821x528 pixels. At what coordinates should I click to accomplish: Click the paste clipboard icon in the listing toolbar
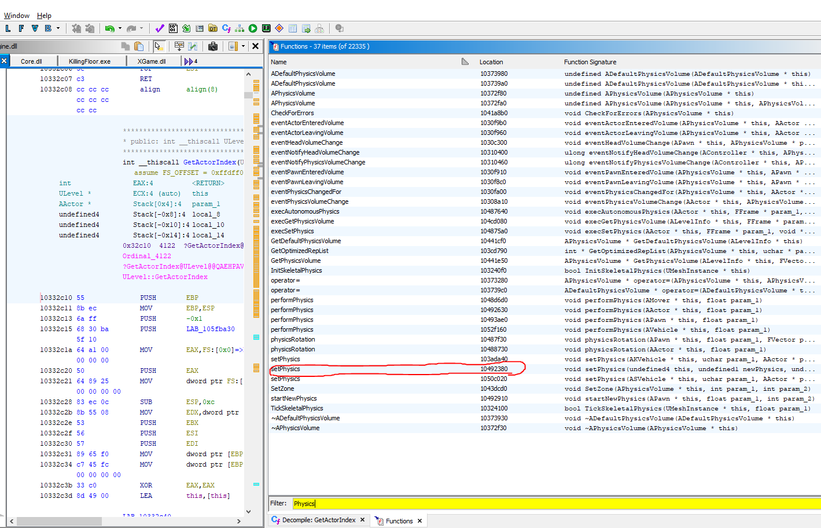tap(139, 46)
